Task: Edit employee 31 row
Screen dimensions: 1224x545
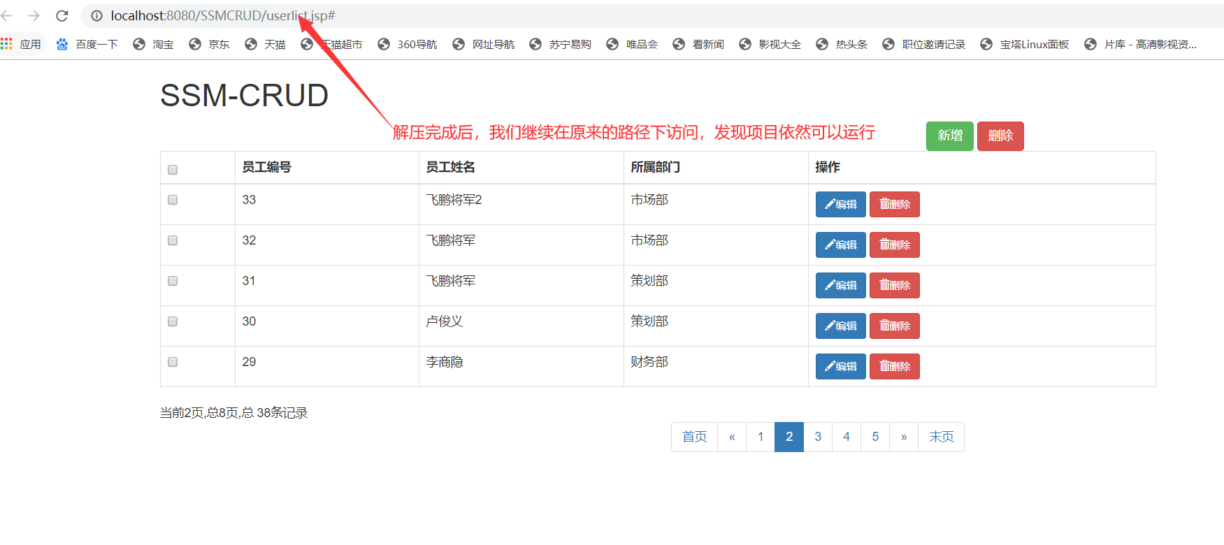Action: (x=841, y=286)
